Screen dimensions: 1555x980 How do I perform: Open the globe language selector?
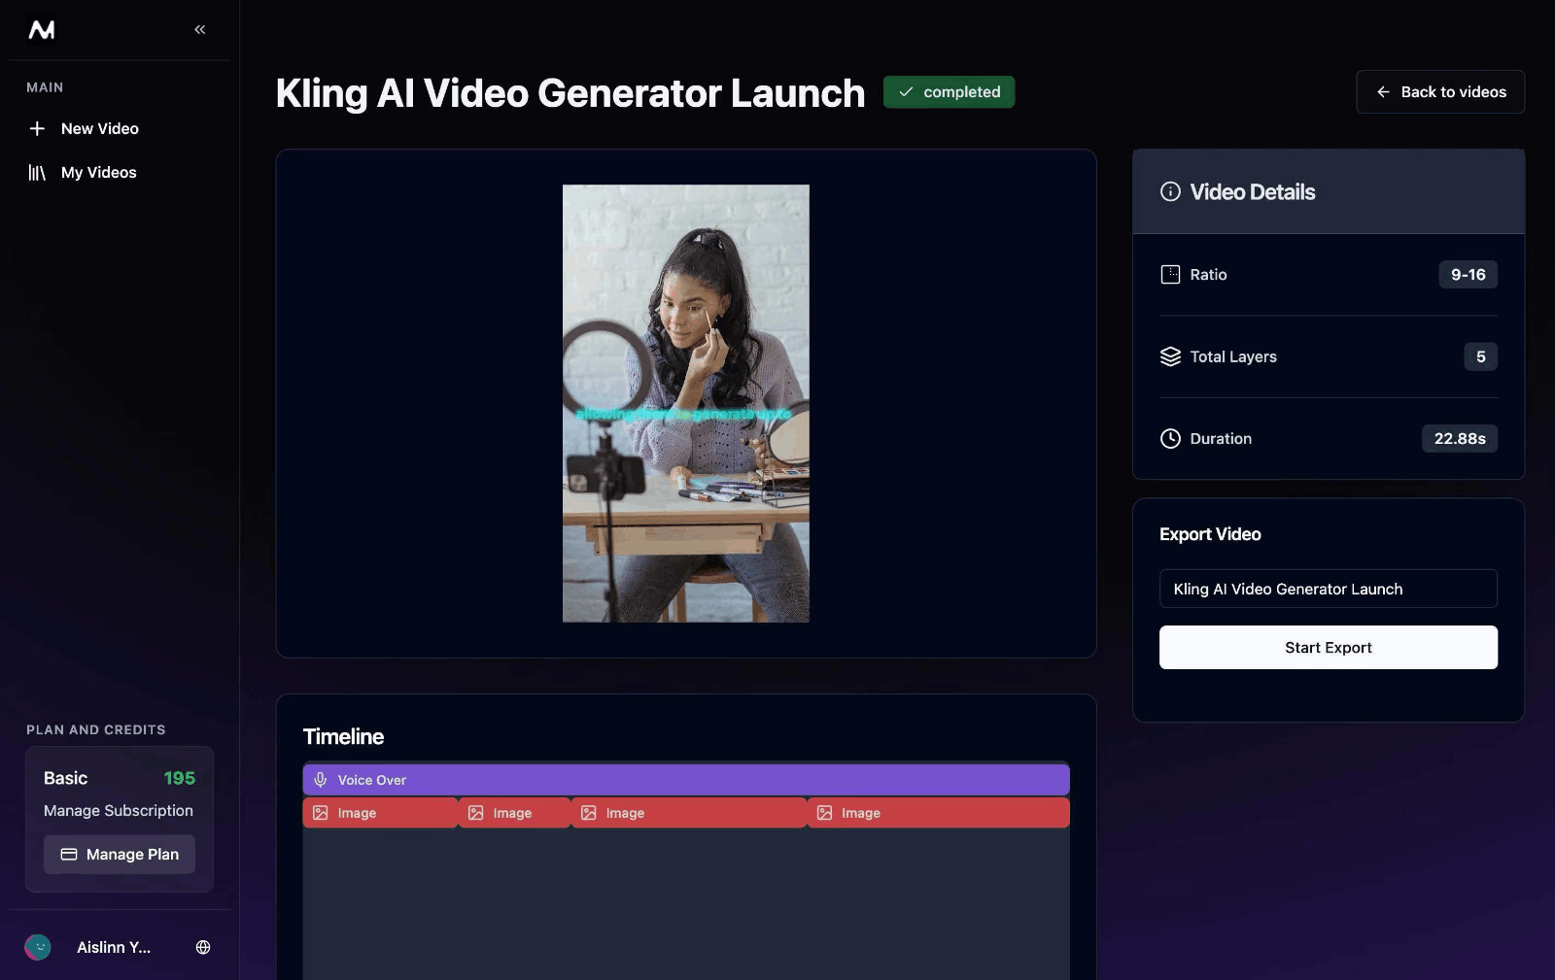pyautogui.click(x=203, y=947)
